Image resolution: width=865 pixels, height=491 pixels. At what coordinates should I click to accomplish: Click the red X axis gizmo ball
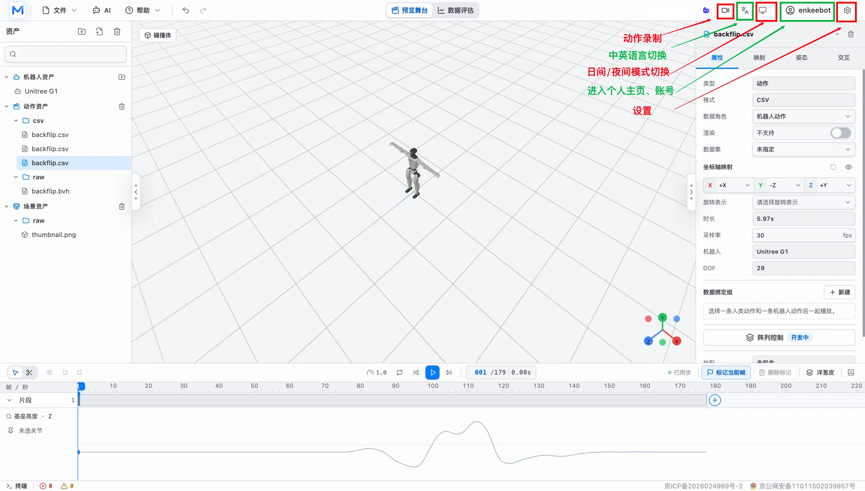point(676,341)
